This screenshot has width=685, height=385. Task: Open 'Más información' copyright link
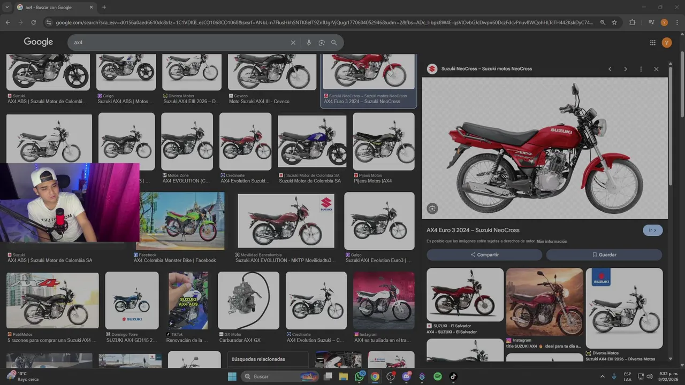552,242
